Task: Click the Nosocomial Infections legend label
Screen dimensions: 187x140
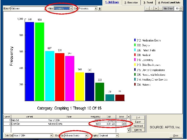Action: click(x=151, y=75)
